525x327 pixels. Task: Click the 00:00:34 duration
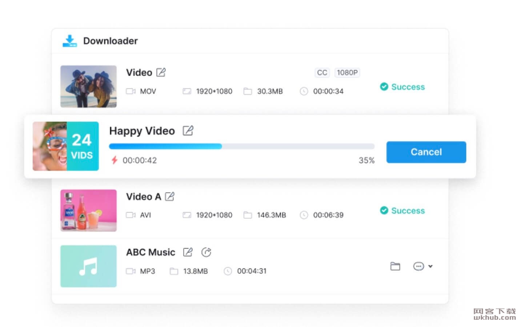click(328, 91)
